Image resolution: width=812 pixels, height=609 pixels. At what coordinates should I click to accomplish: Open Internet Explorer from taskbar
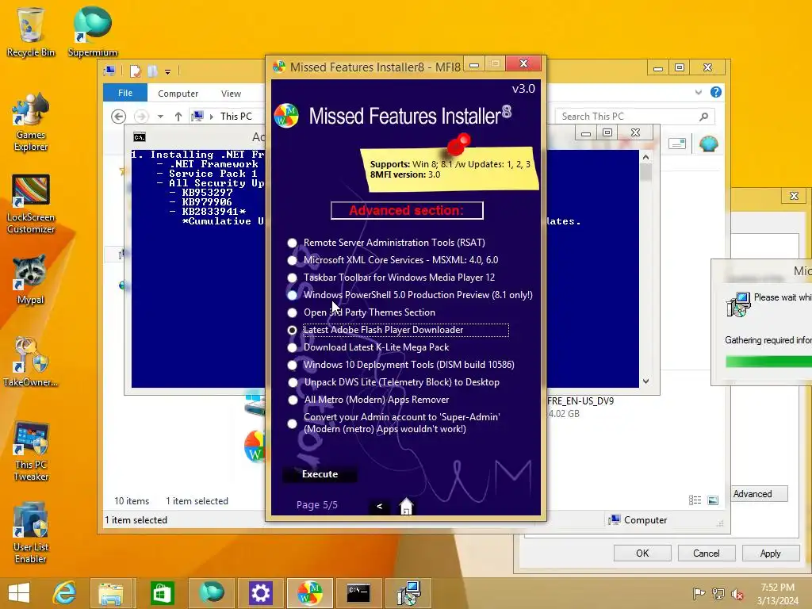point(64,593)
